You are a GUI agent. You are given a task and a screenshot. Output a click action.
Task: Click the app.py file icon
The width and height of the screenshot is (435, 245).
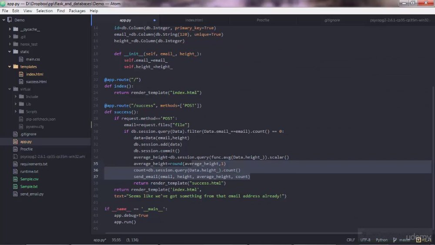(15, 141)
